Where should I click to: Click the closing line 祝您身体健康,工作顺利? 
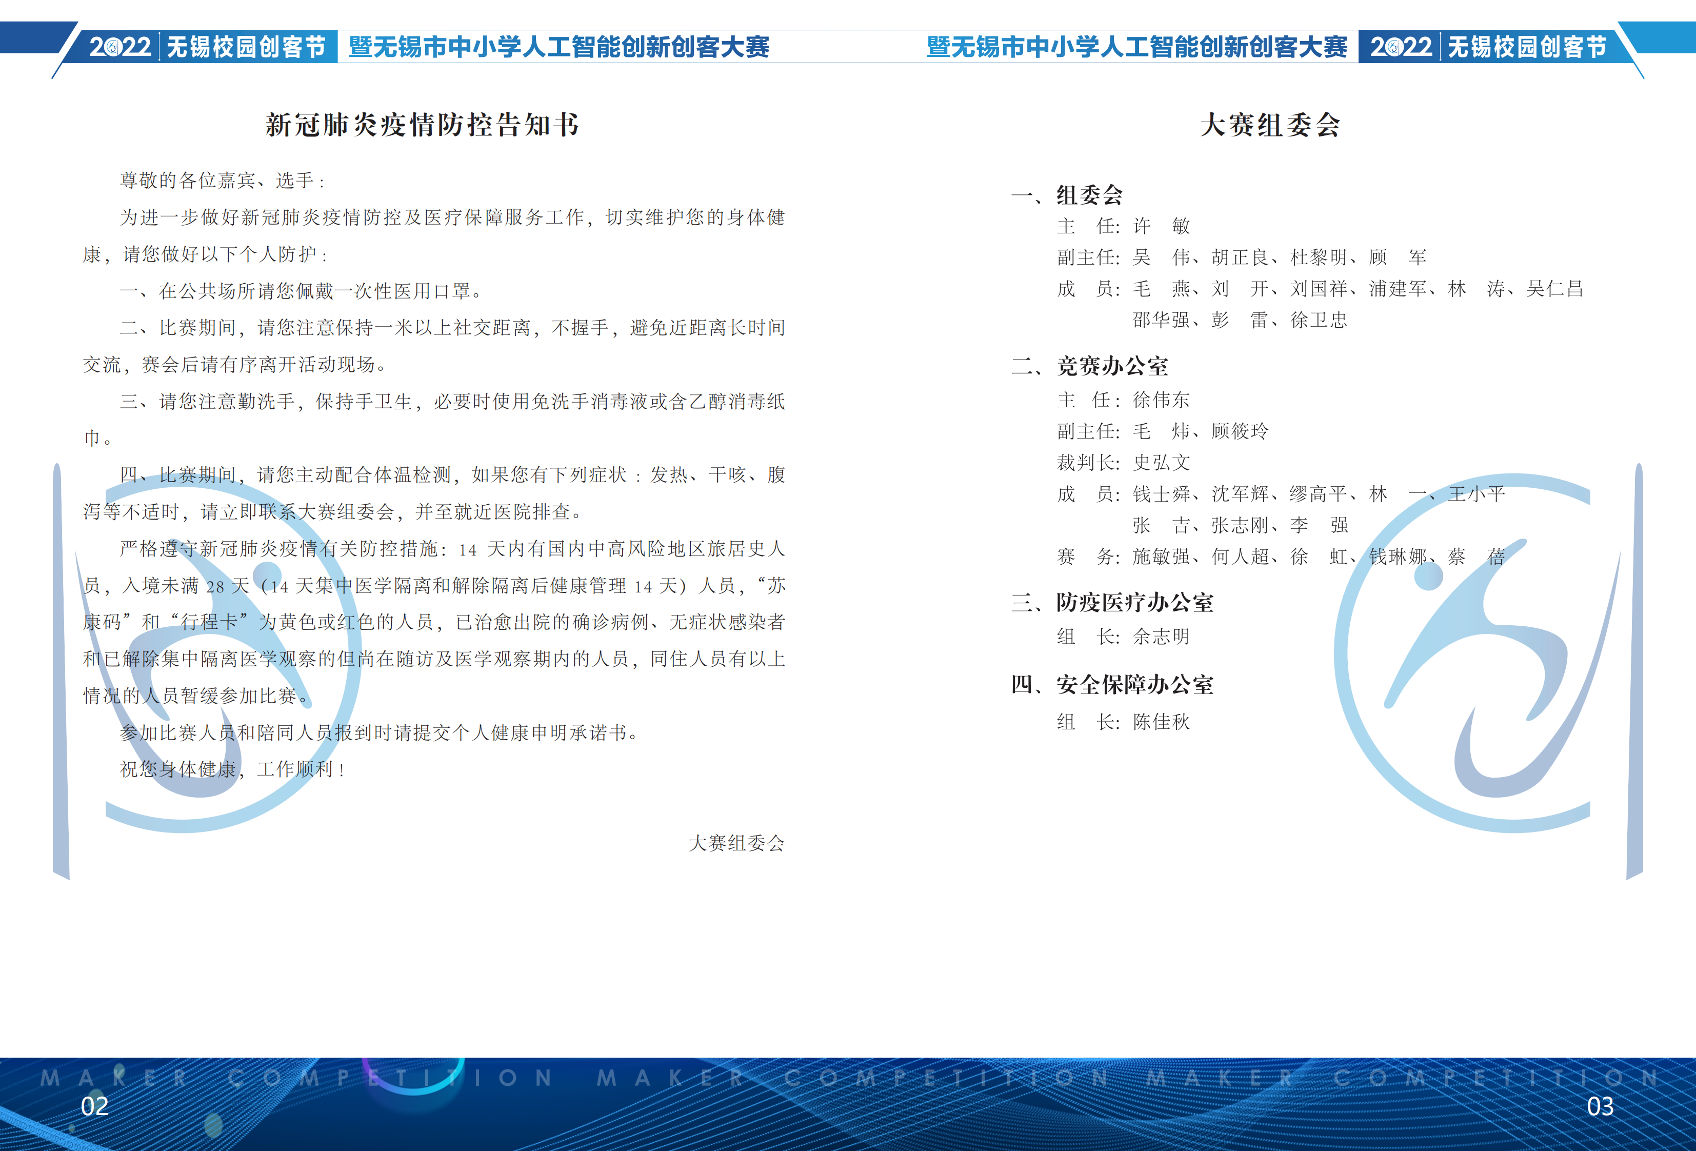point(232,769)
